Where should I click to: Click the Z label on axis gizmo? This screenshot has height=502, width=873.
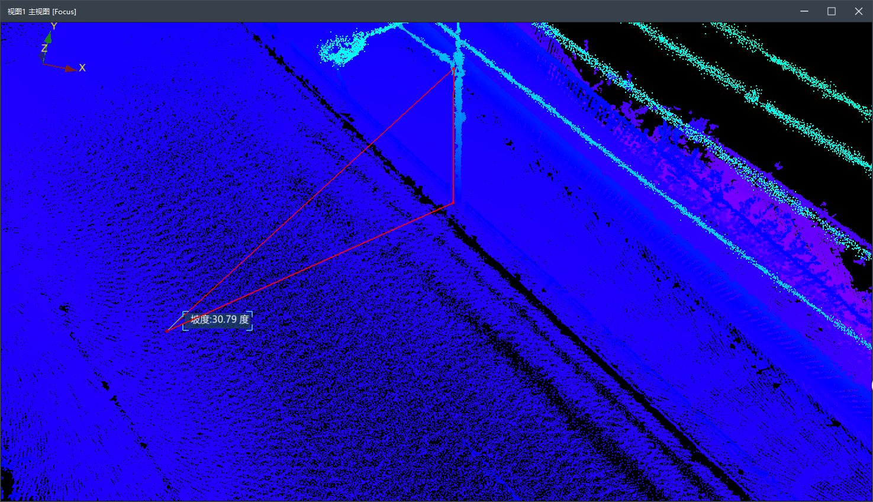pos(44,49)
